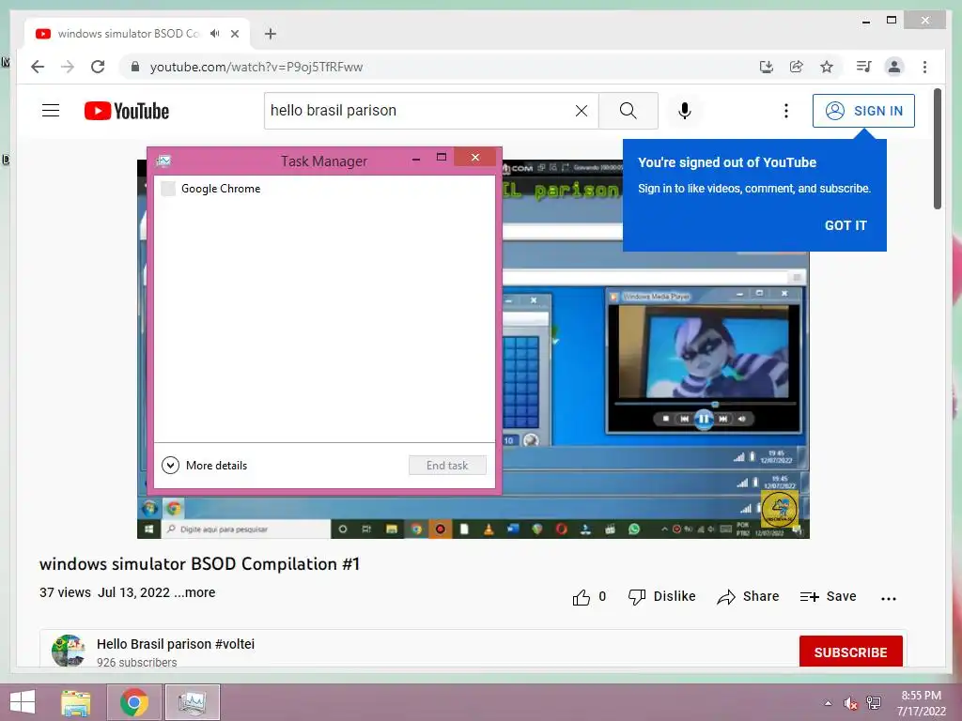Select Task Manager on the taskbar

(192, 702)
